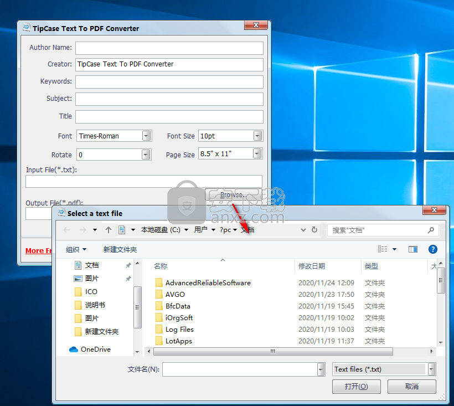Change the view layout icon
The width and height of the screenshot is (454, 406).
[x=383, y=249]
